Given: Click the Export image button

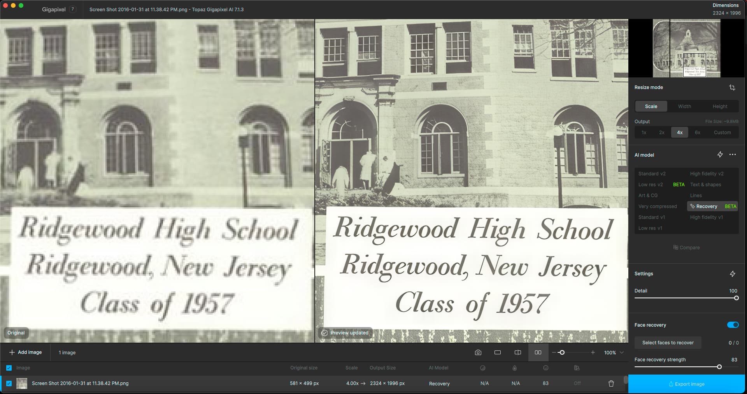Looking at the screenshot, I should (686, 384).
